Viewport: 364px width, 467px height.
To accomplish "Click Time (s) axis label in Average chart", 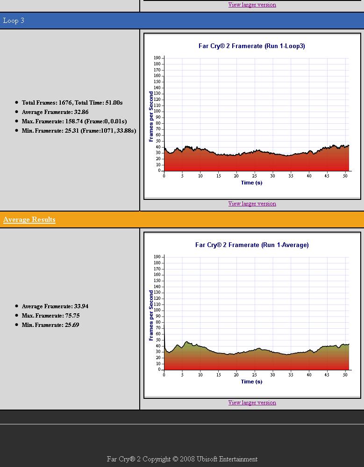I will [x=251, y=382].
